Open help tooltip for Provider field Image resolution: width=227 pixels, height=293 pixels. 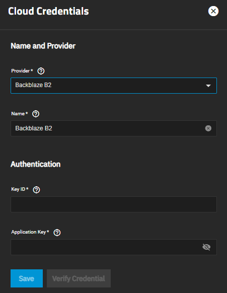(41, 71)
